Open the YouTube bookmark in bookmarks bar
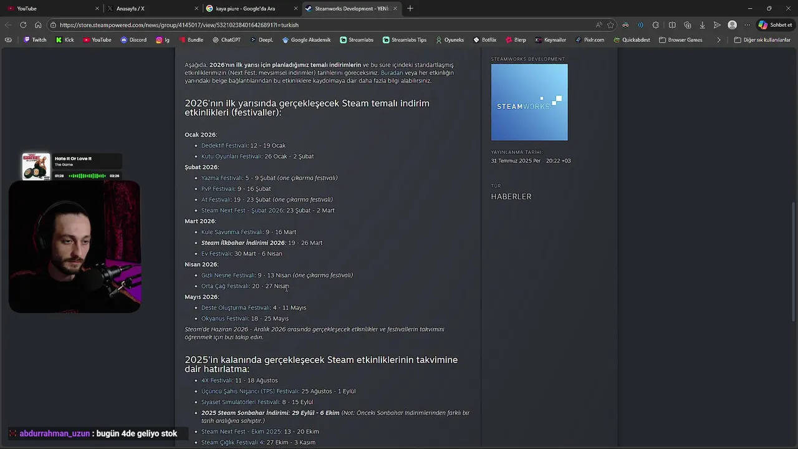 (97, 40)
